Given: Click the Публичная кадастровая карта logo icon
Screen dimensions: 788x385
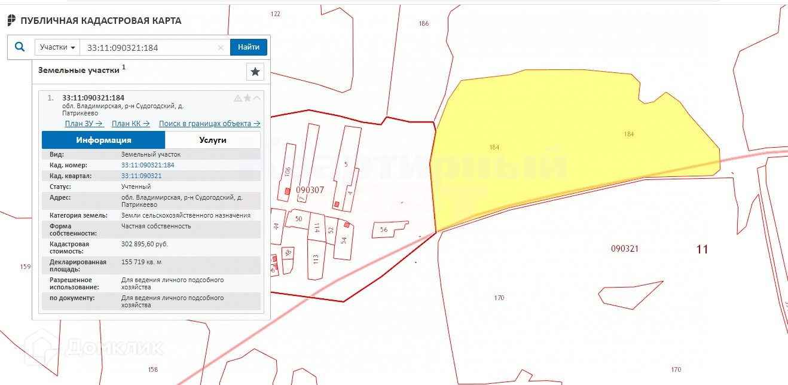Looking at the screenshot, I should pyautogui.click(x=11, y=20).
